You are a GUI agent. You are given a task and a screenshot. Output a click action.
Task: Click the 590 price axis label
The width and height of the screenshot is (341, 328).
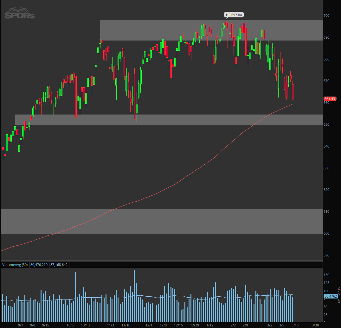(x=326, y=255)
